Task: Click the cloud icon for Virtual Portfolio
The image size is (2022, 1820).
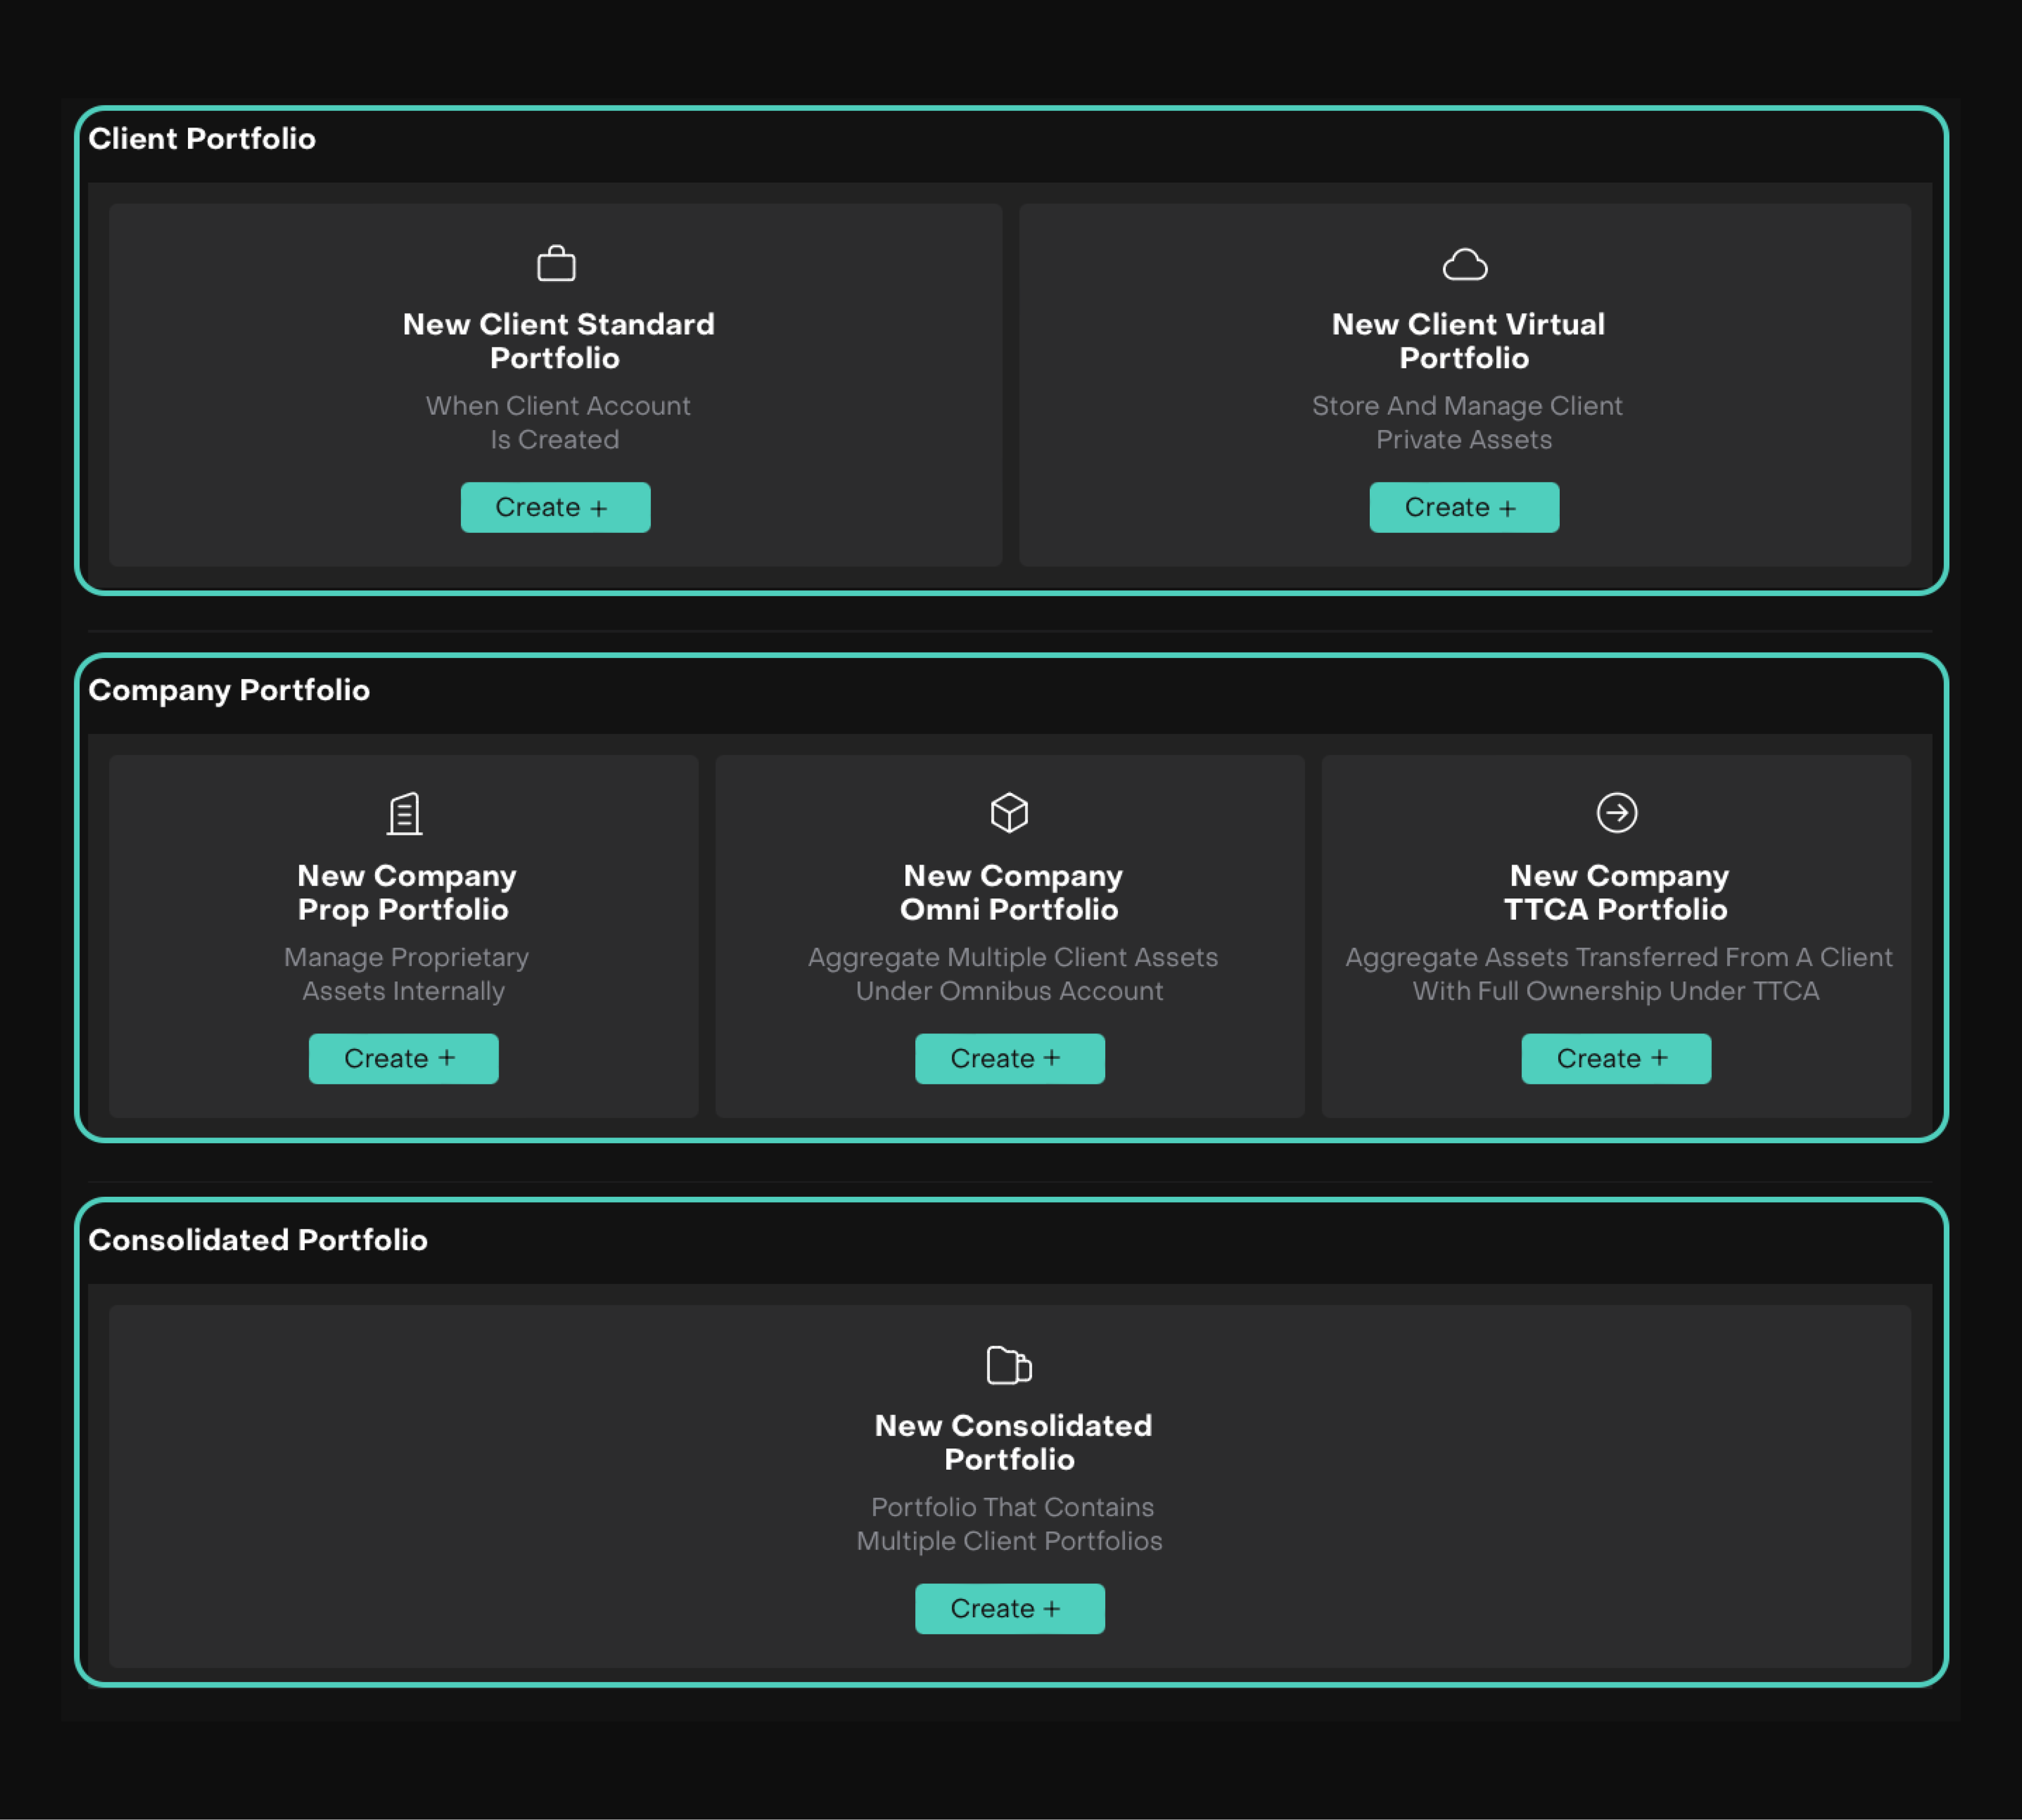Action: click(x=1464, y=265)
